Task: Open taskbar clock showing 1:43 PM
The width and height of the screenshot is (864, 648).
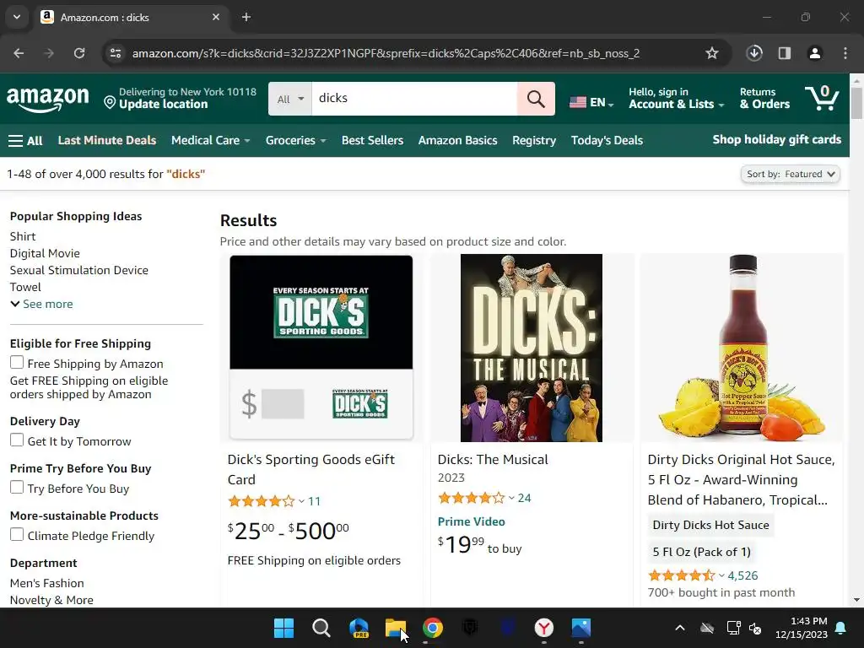Action: coord(802,628)
